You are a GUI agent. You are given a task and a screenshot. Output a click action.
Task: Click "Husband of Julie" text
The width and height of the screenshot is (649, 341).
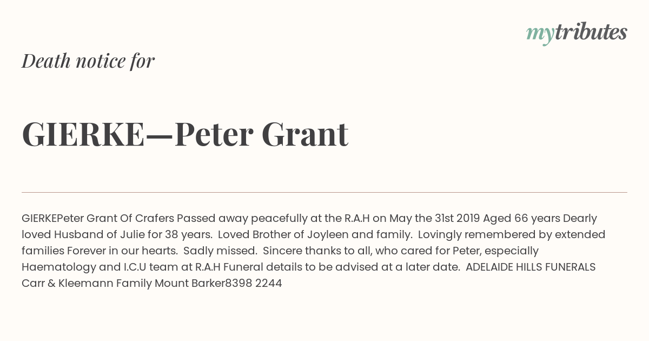tap(93, 234)
